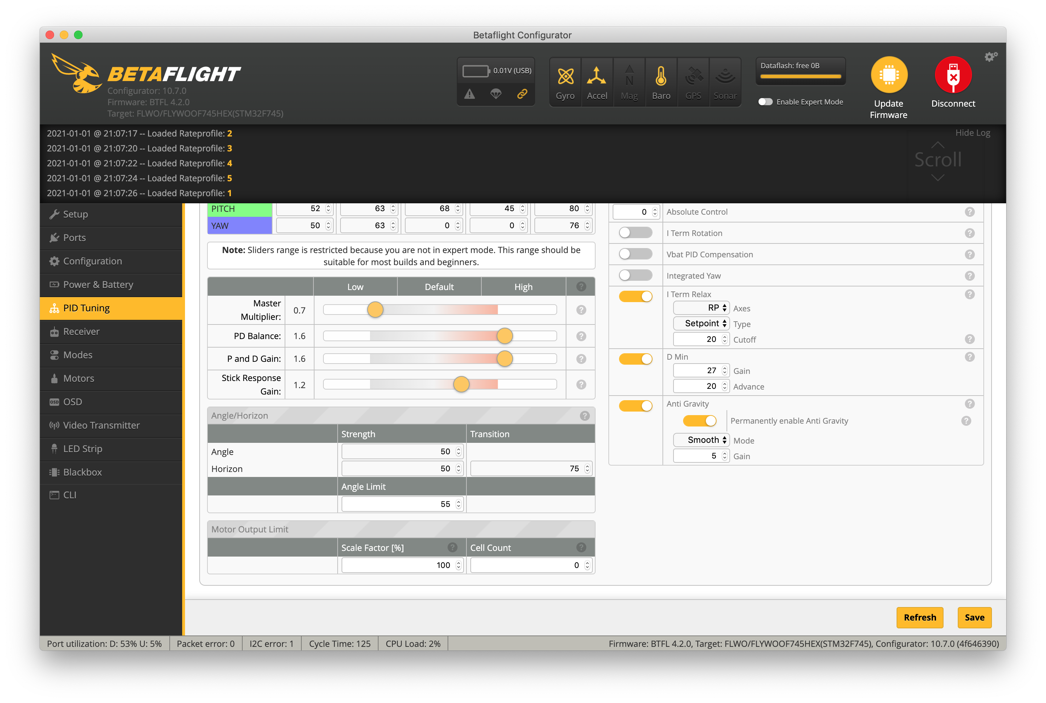
Task: Disable the I Term Relax switch
Action: 635,296
